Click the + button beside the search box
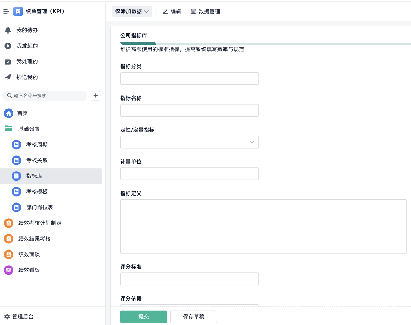 95,95
